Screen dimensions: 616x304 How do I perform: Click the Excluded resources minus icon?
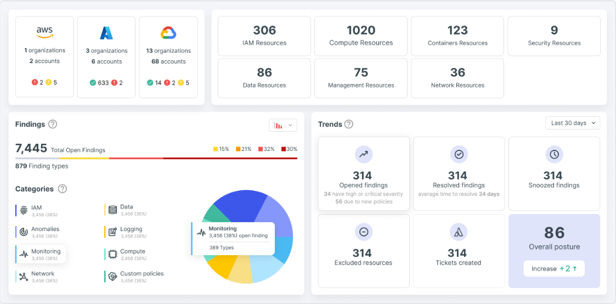(363, 232)
